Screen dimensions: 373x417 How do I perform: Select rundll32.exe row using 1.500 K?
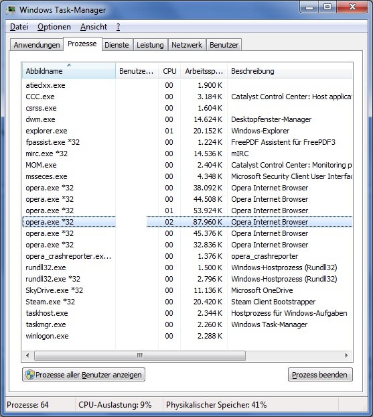coord(188,267)
